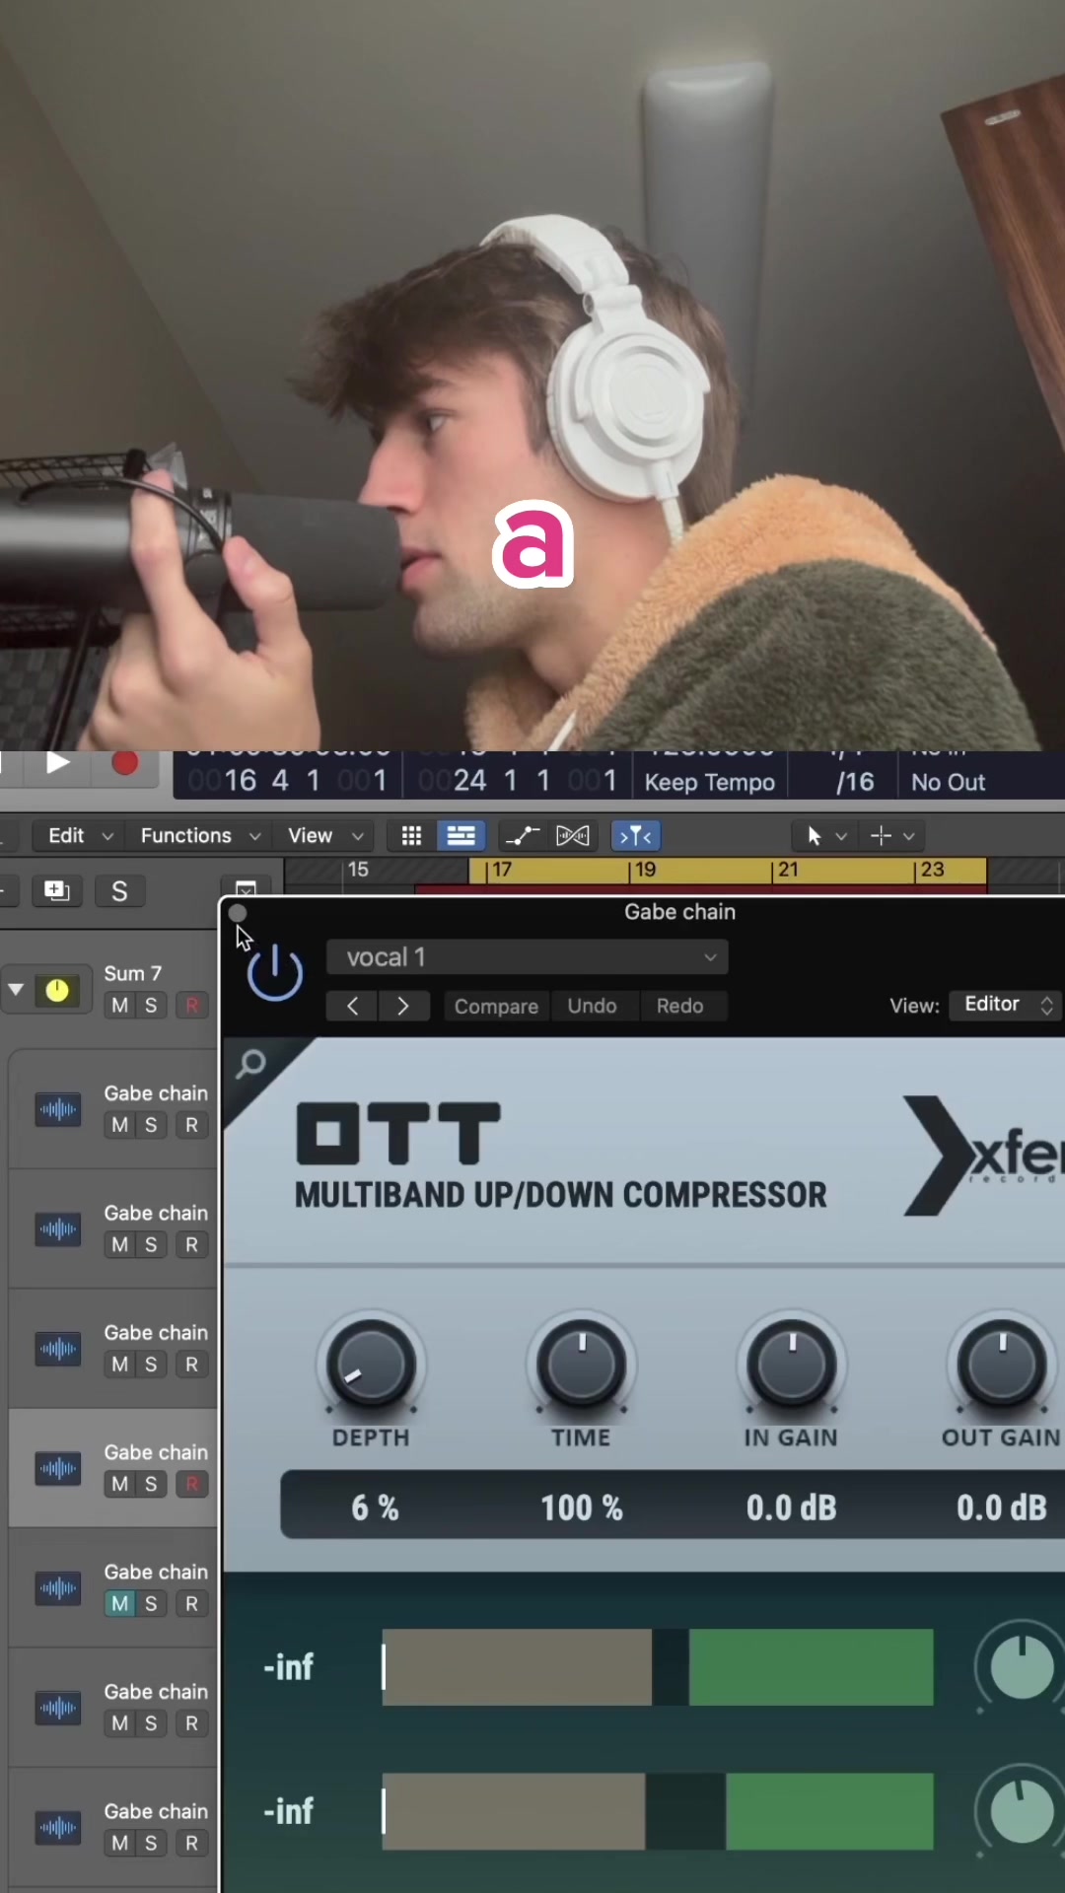Choose the Pointer left-click tool
Viewport: 1065px width, 1893px height.
(815, 836)
